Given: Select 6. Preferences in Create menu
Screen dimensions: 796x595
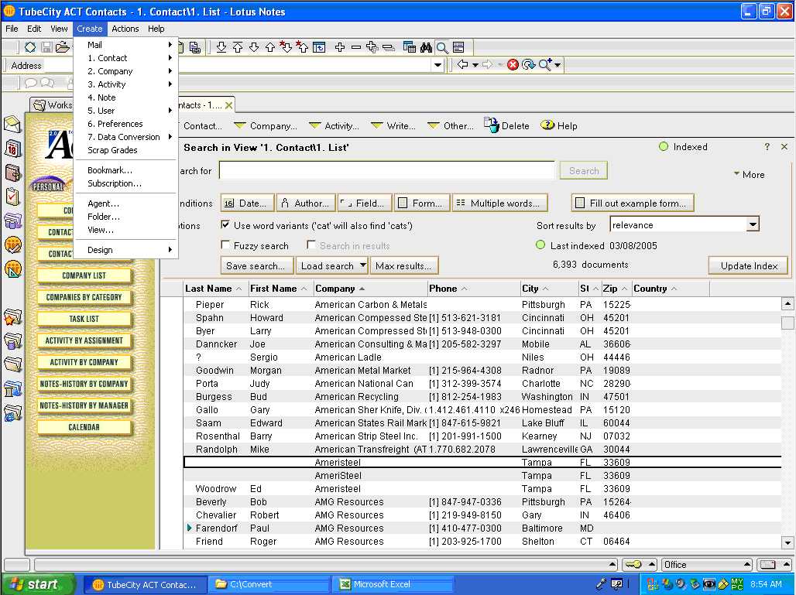Looking at the screenshot, I should click(x=126, y=124).
